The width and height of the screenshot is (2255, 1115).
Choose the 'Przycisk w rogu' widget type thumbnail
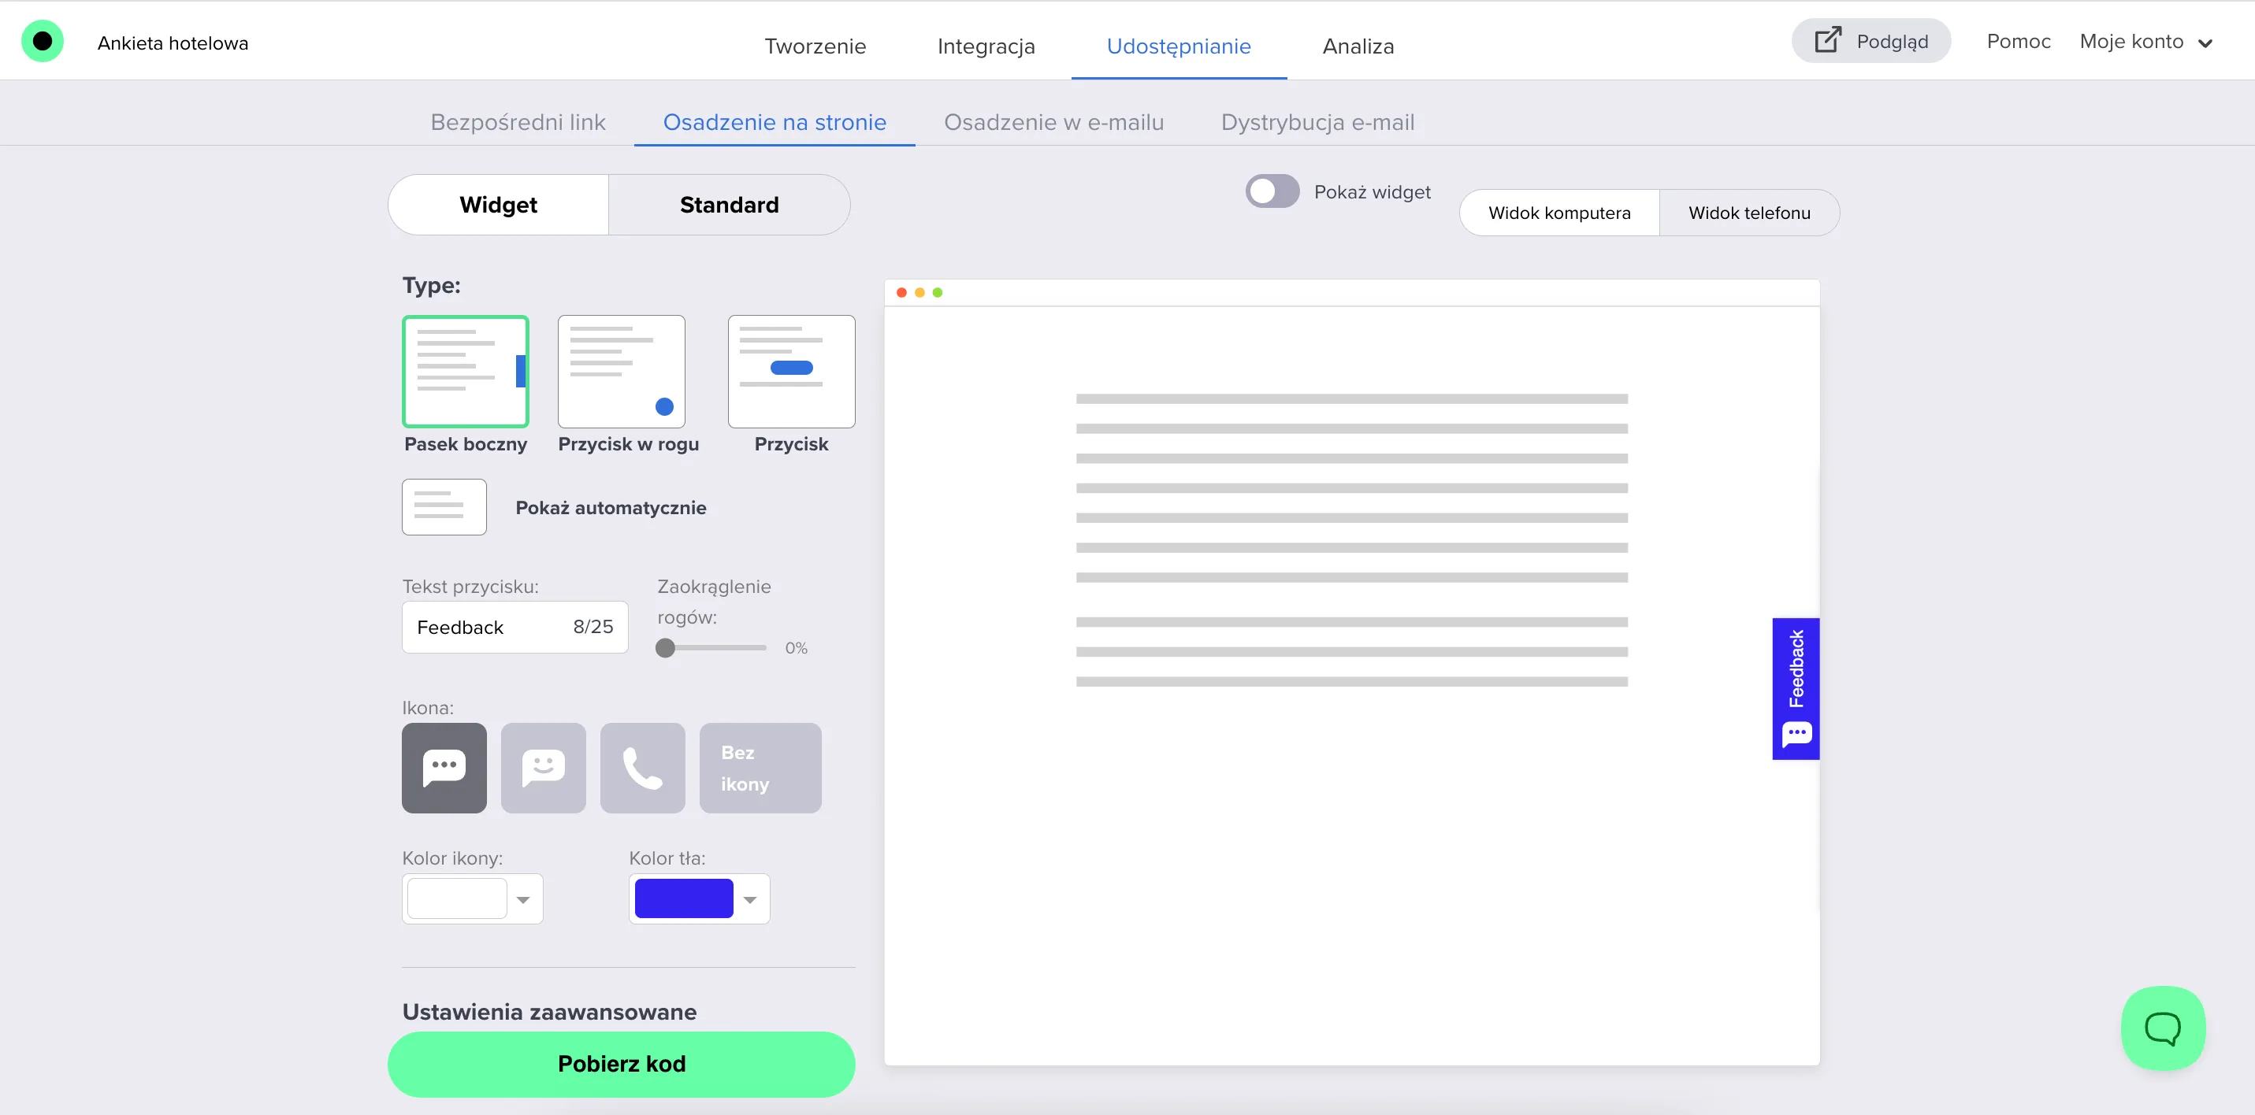(622, 371)
